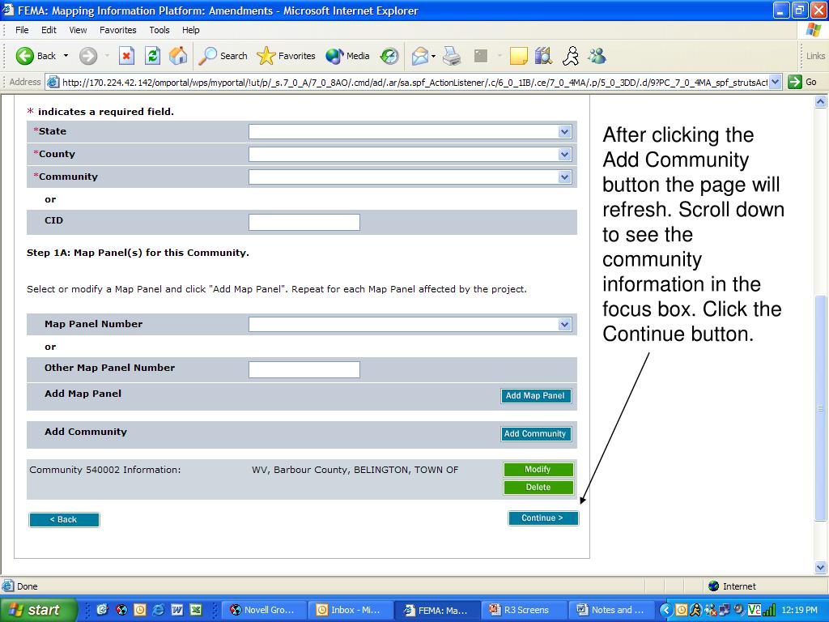829x622 pixels.
Task: Click the yellow note icon in toolbar
Action: click(518, 56)
